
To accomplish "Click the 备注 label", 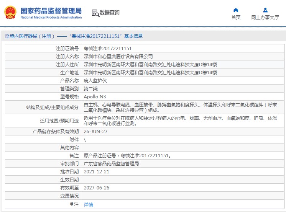I will pos(74,155).
